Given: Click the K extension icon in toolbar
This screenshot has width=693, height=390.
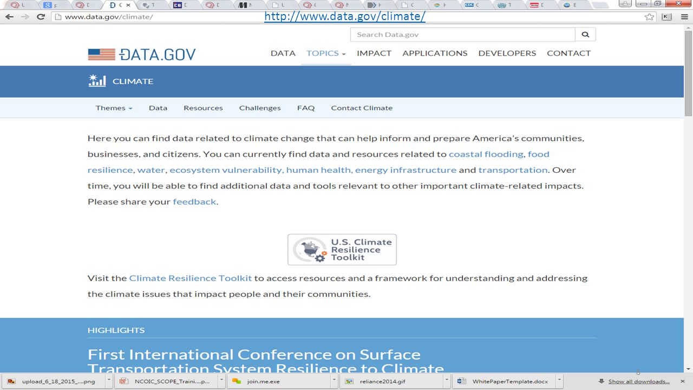Looking at the screenshot, I should [666, 17].
